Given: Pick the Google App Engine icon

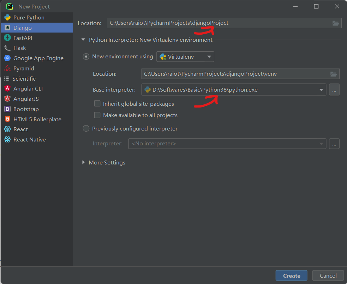Looking at the screenshot, I should point(7,58).
